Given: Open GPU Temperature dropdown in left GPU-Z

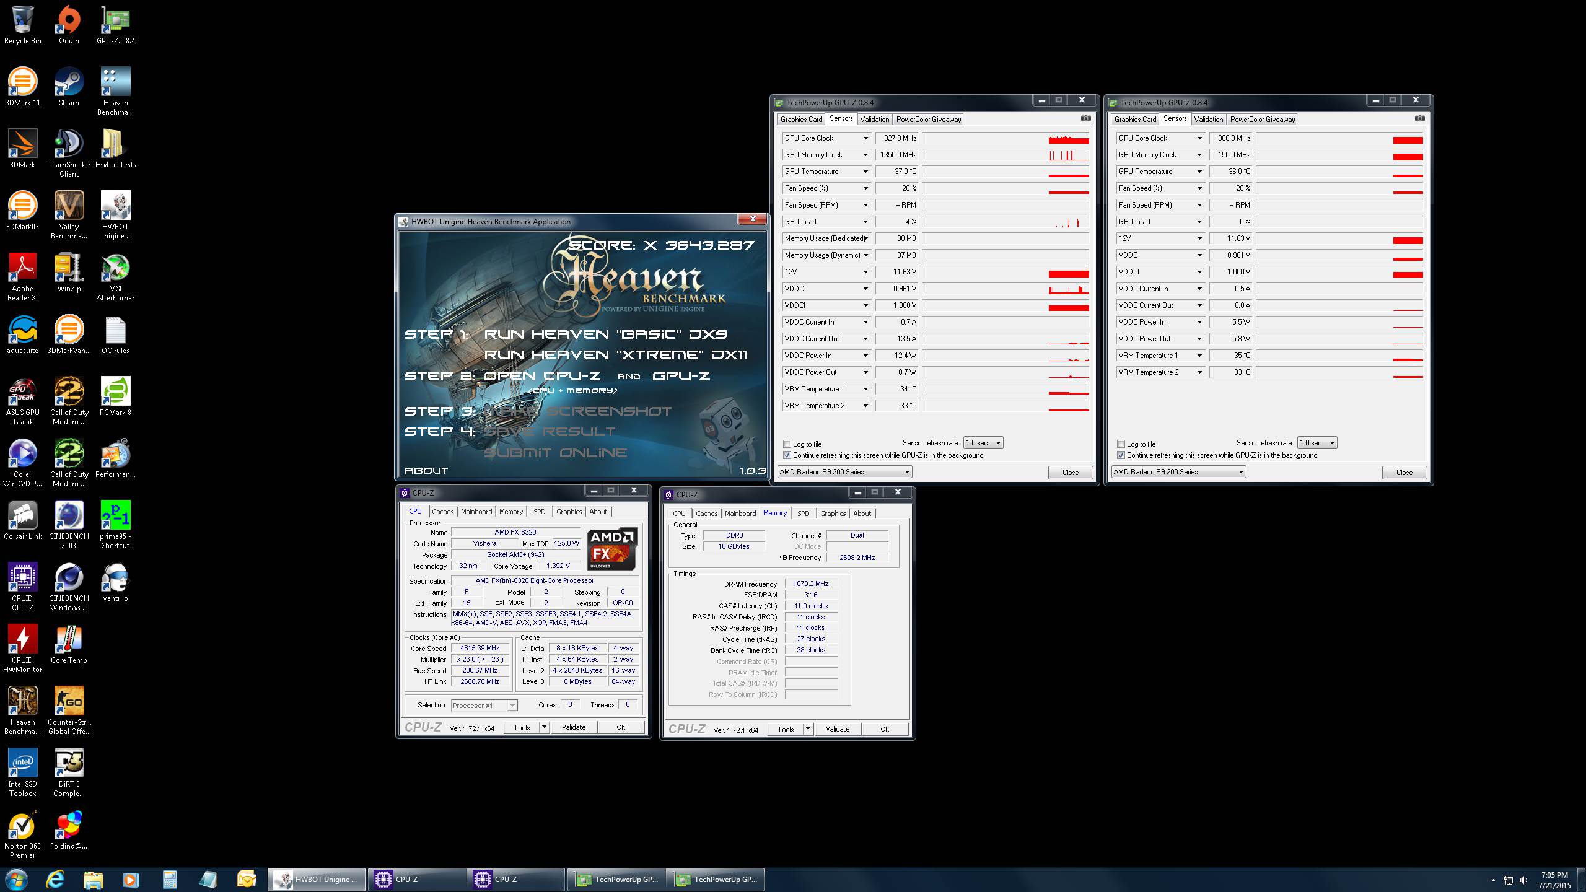Looking at the screenshot, I should point(865,172).
